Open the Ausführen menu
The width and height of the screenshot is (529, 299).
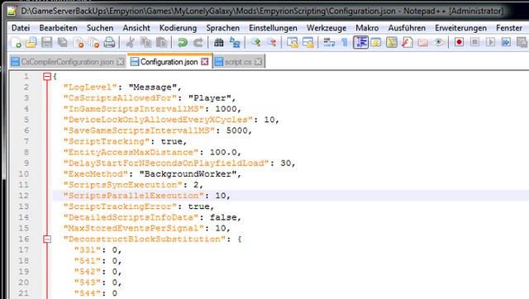click(407, 28)
